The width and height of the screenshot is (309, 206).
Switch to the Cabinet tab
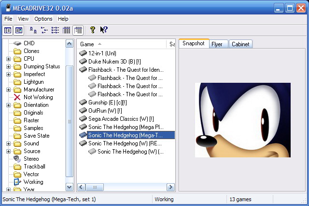click(240, 44)
